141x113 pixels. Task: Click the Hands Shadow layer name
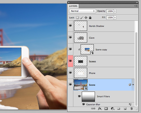pyautogui.click(x=96, y=26)
